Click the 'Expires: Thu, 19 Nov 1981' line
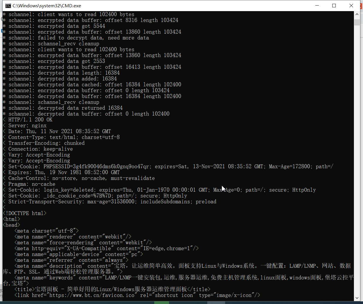363x304 pixels. (x=61, y=172)
